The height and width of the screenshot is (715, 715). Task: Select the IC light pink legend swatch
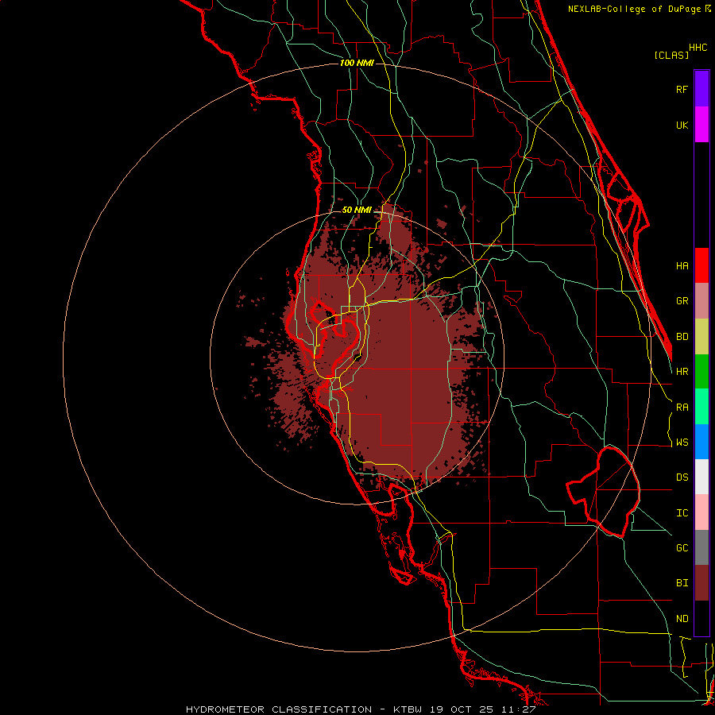701,512
